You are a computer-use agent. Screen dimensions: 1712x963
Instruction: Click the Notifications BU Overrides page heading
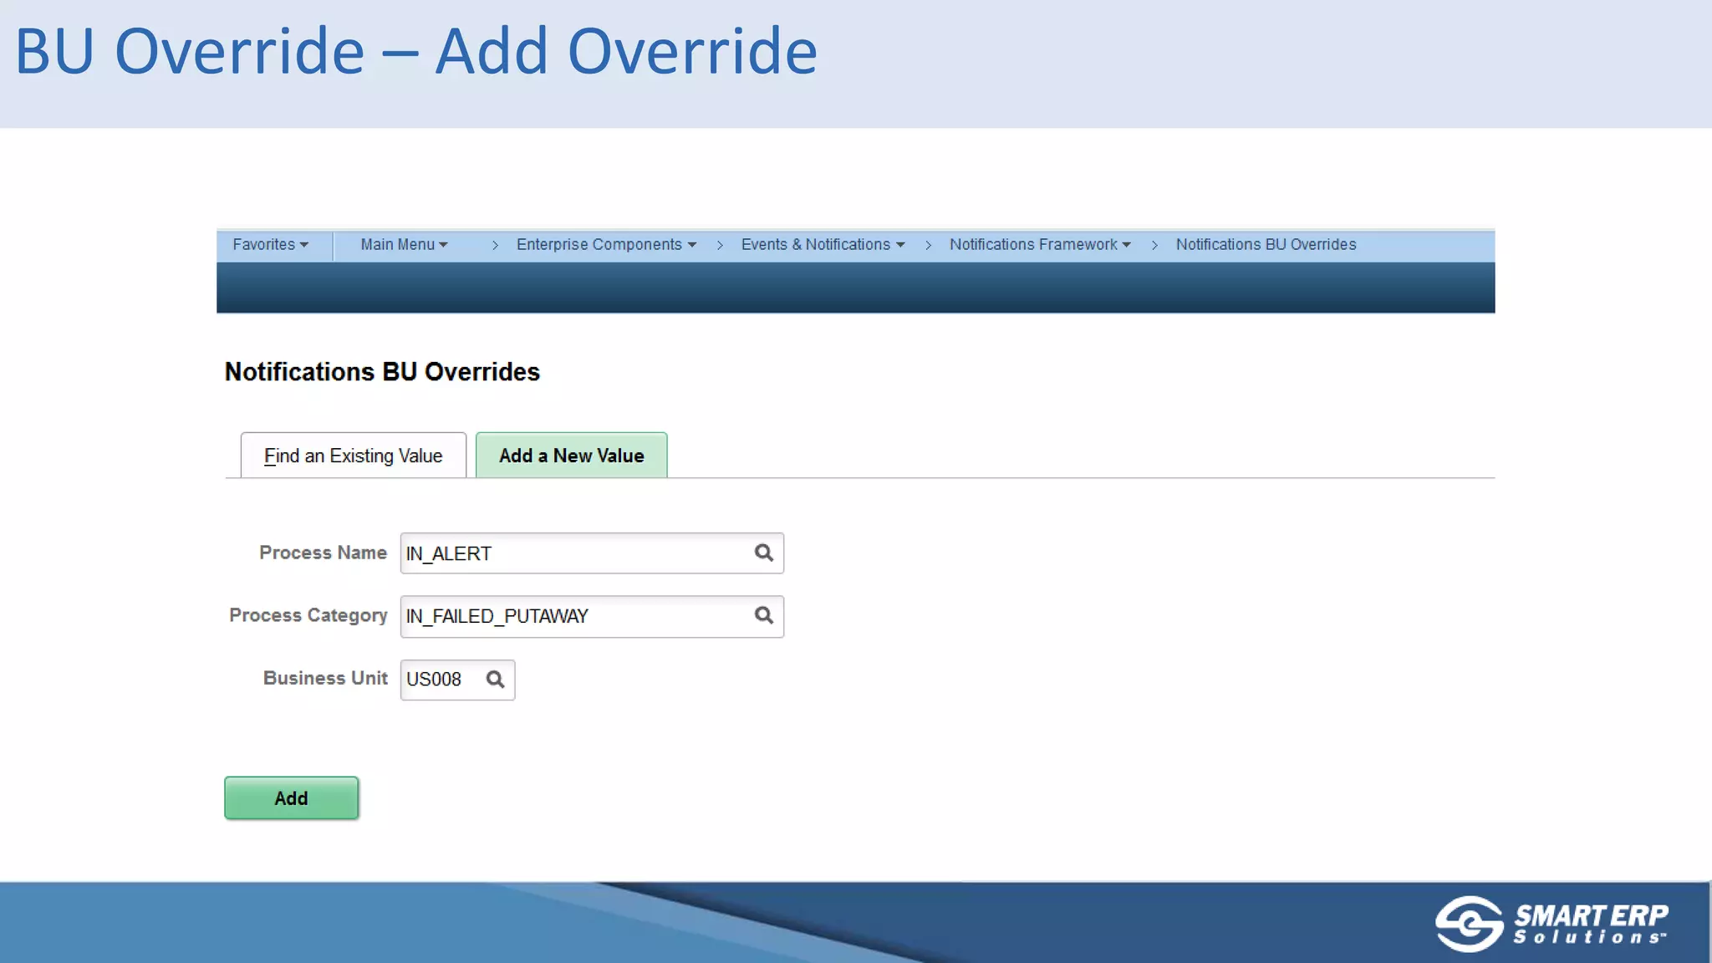click(x=382, y=372)
